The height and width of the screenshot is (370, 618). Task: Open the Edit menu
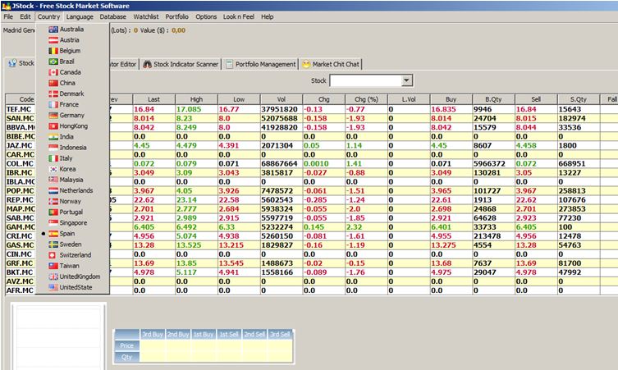pyautogui.click(x=25, y=16)
